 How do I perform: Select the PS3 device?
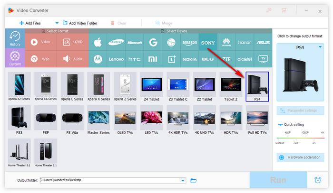pyautogui.click(x=19, y=120)
